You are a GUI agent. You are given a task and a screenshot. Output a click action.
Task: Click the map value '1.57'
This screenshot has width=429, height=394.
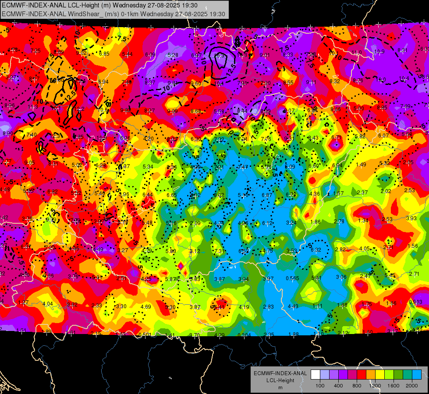point(338,193)
